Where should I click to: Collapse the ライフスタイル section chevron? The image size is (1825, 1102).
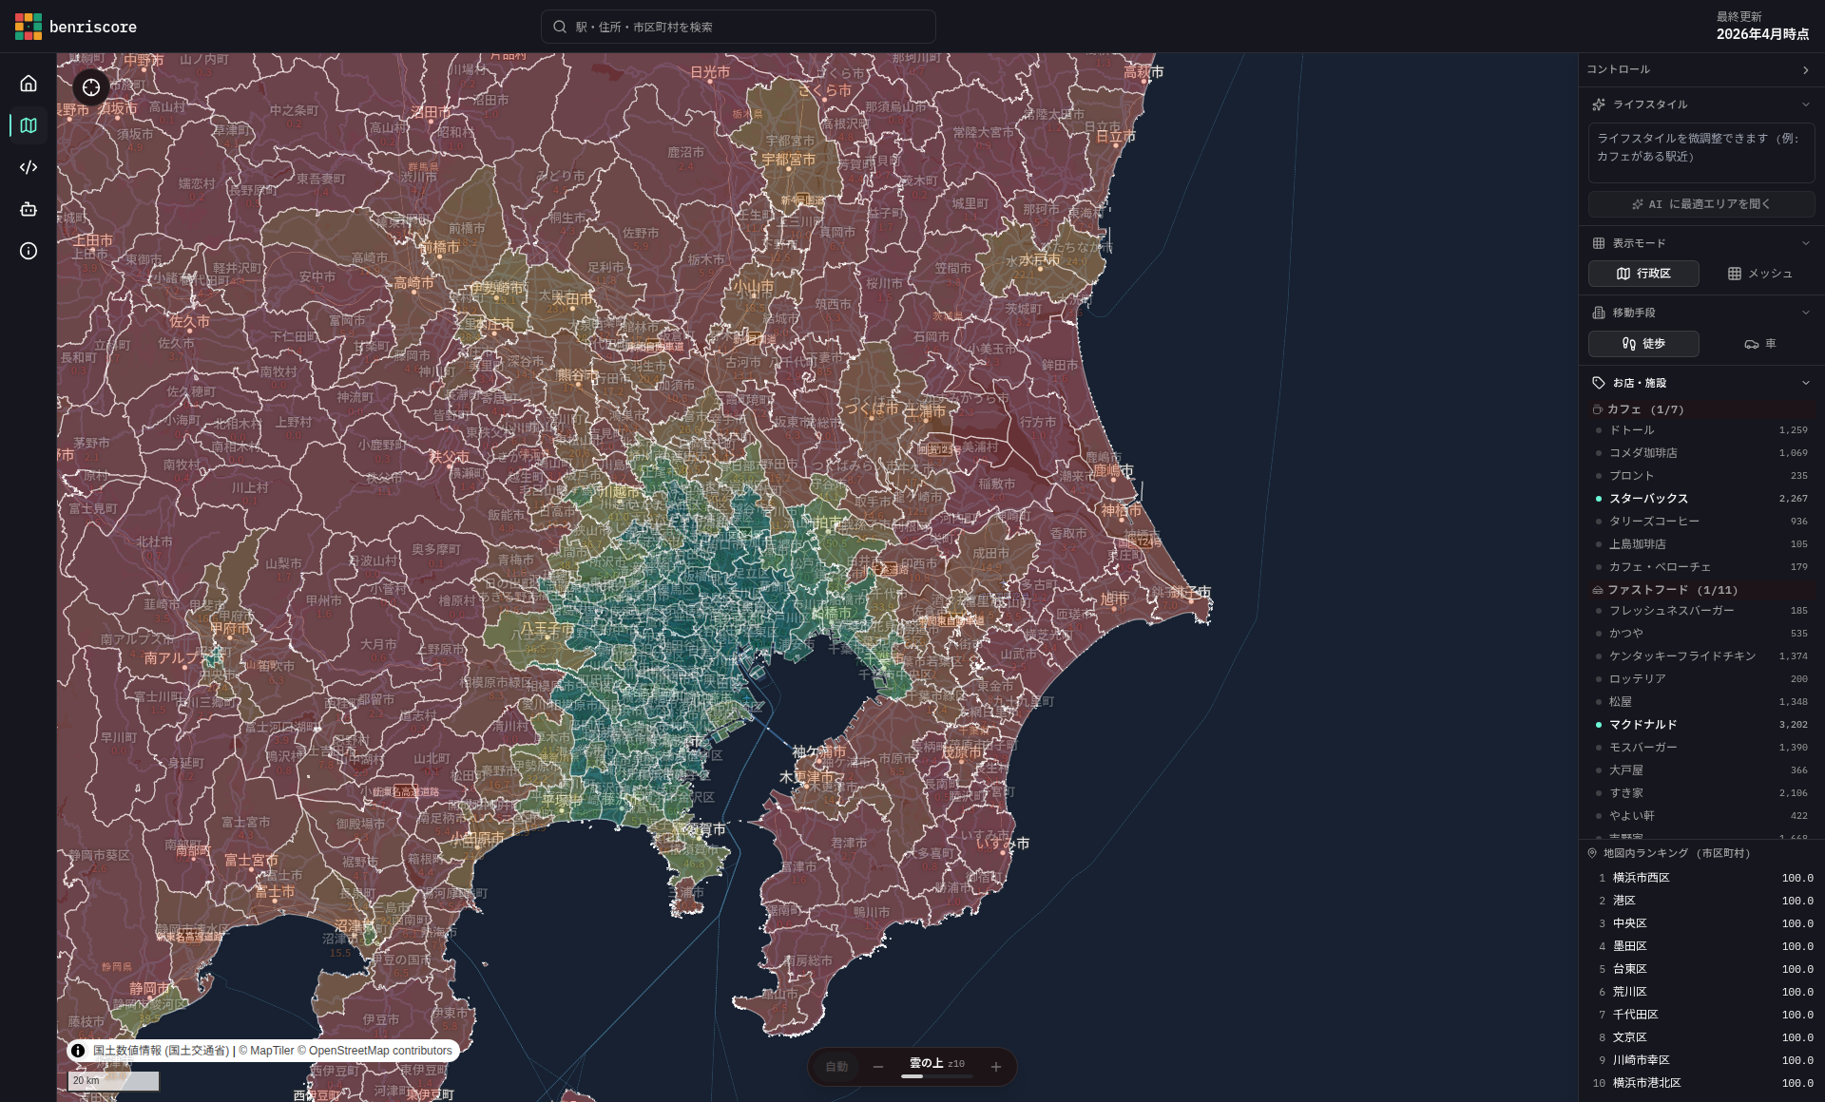[x=1805, y=104]
